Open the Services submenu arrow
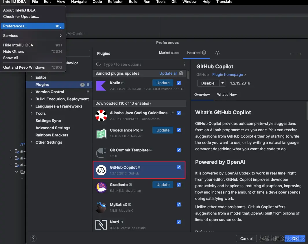308x244 pixels. tap(60, 35)
